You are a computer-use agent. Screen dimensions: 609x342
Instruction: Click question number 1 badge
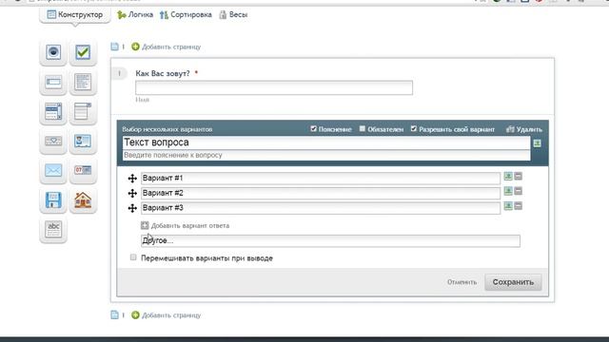120,73
